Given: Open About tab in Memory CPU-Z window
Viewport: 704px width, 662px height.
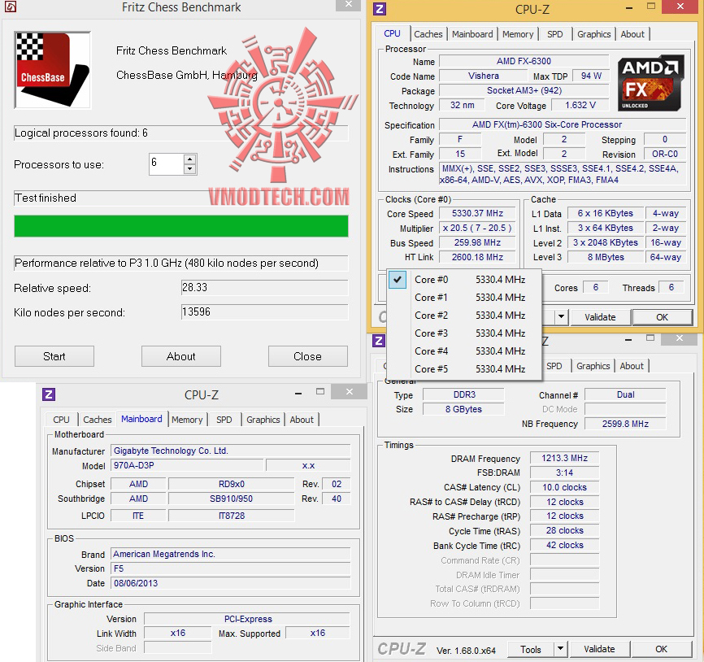Looking at the screenshot, I should click(632, 366).
